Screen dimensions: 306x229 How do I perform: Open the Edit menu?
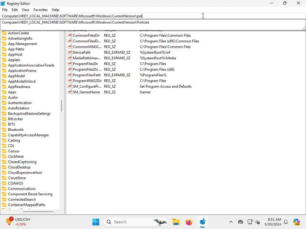click(14, 10)
